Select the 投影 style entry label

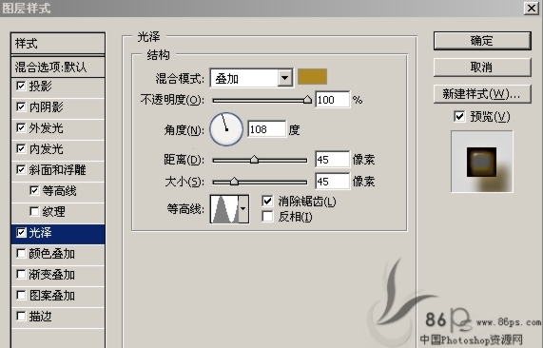coord(41,87)
